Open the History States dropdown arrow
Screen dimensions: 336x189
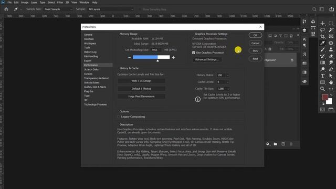tap(227, 75)
